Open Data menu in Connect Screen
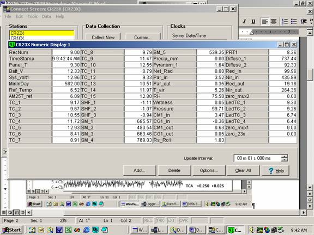This screenshot has width=314, height=235. pyautogui.click(x=46, y=16)
